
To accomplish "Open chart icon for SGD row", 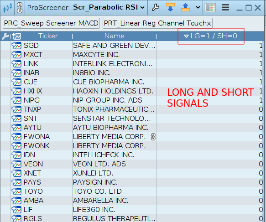I will pos(16,46).
